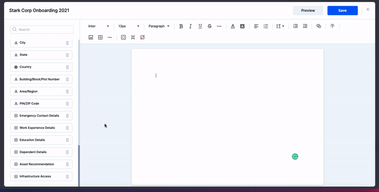
Task: Save the onboarding document
Action: point(342,10)
